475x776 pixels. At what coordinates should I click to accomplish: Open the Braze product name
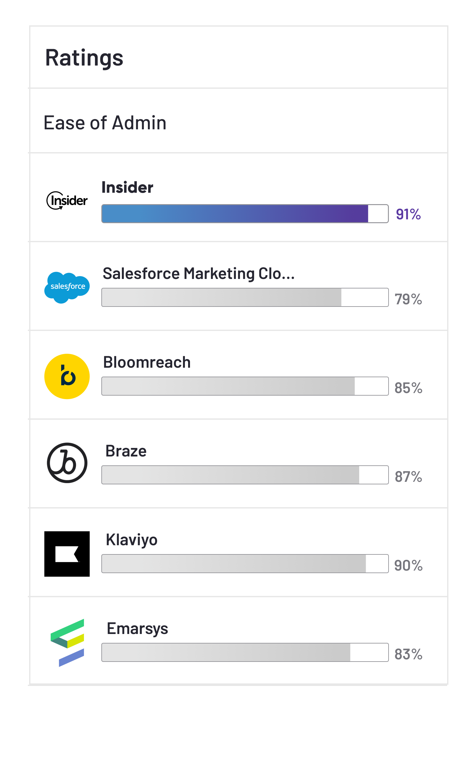[x=126, y=451]
